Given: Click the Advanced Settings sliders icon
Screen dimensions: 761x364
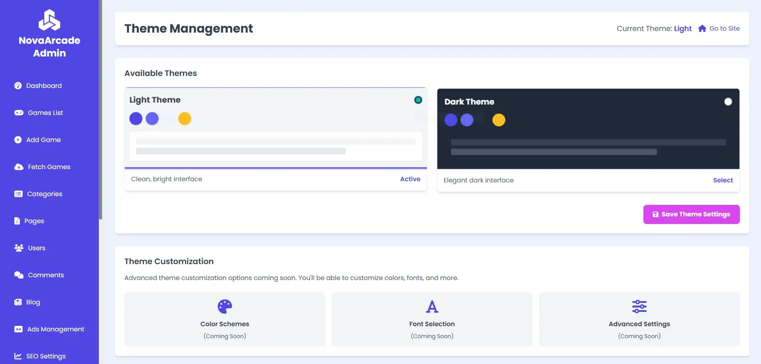Looking at the screenshot, I should (x=639, y=306).
